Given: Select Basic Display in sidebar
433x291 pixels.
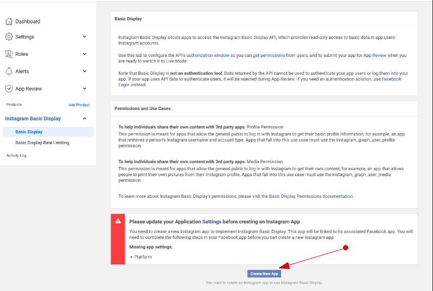Looking at the screenshot, I should [x=29, y=132].
